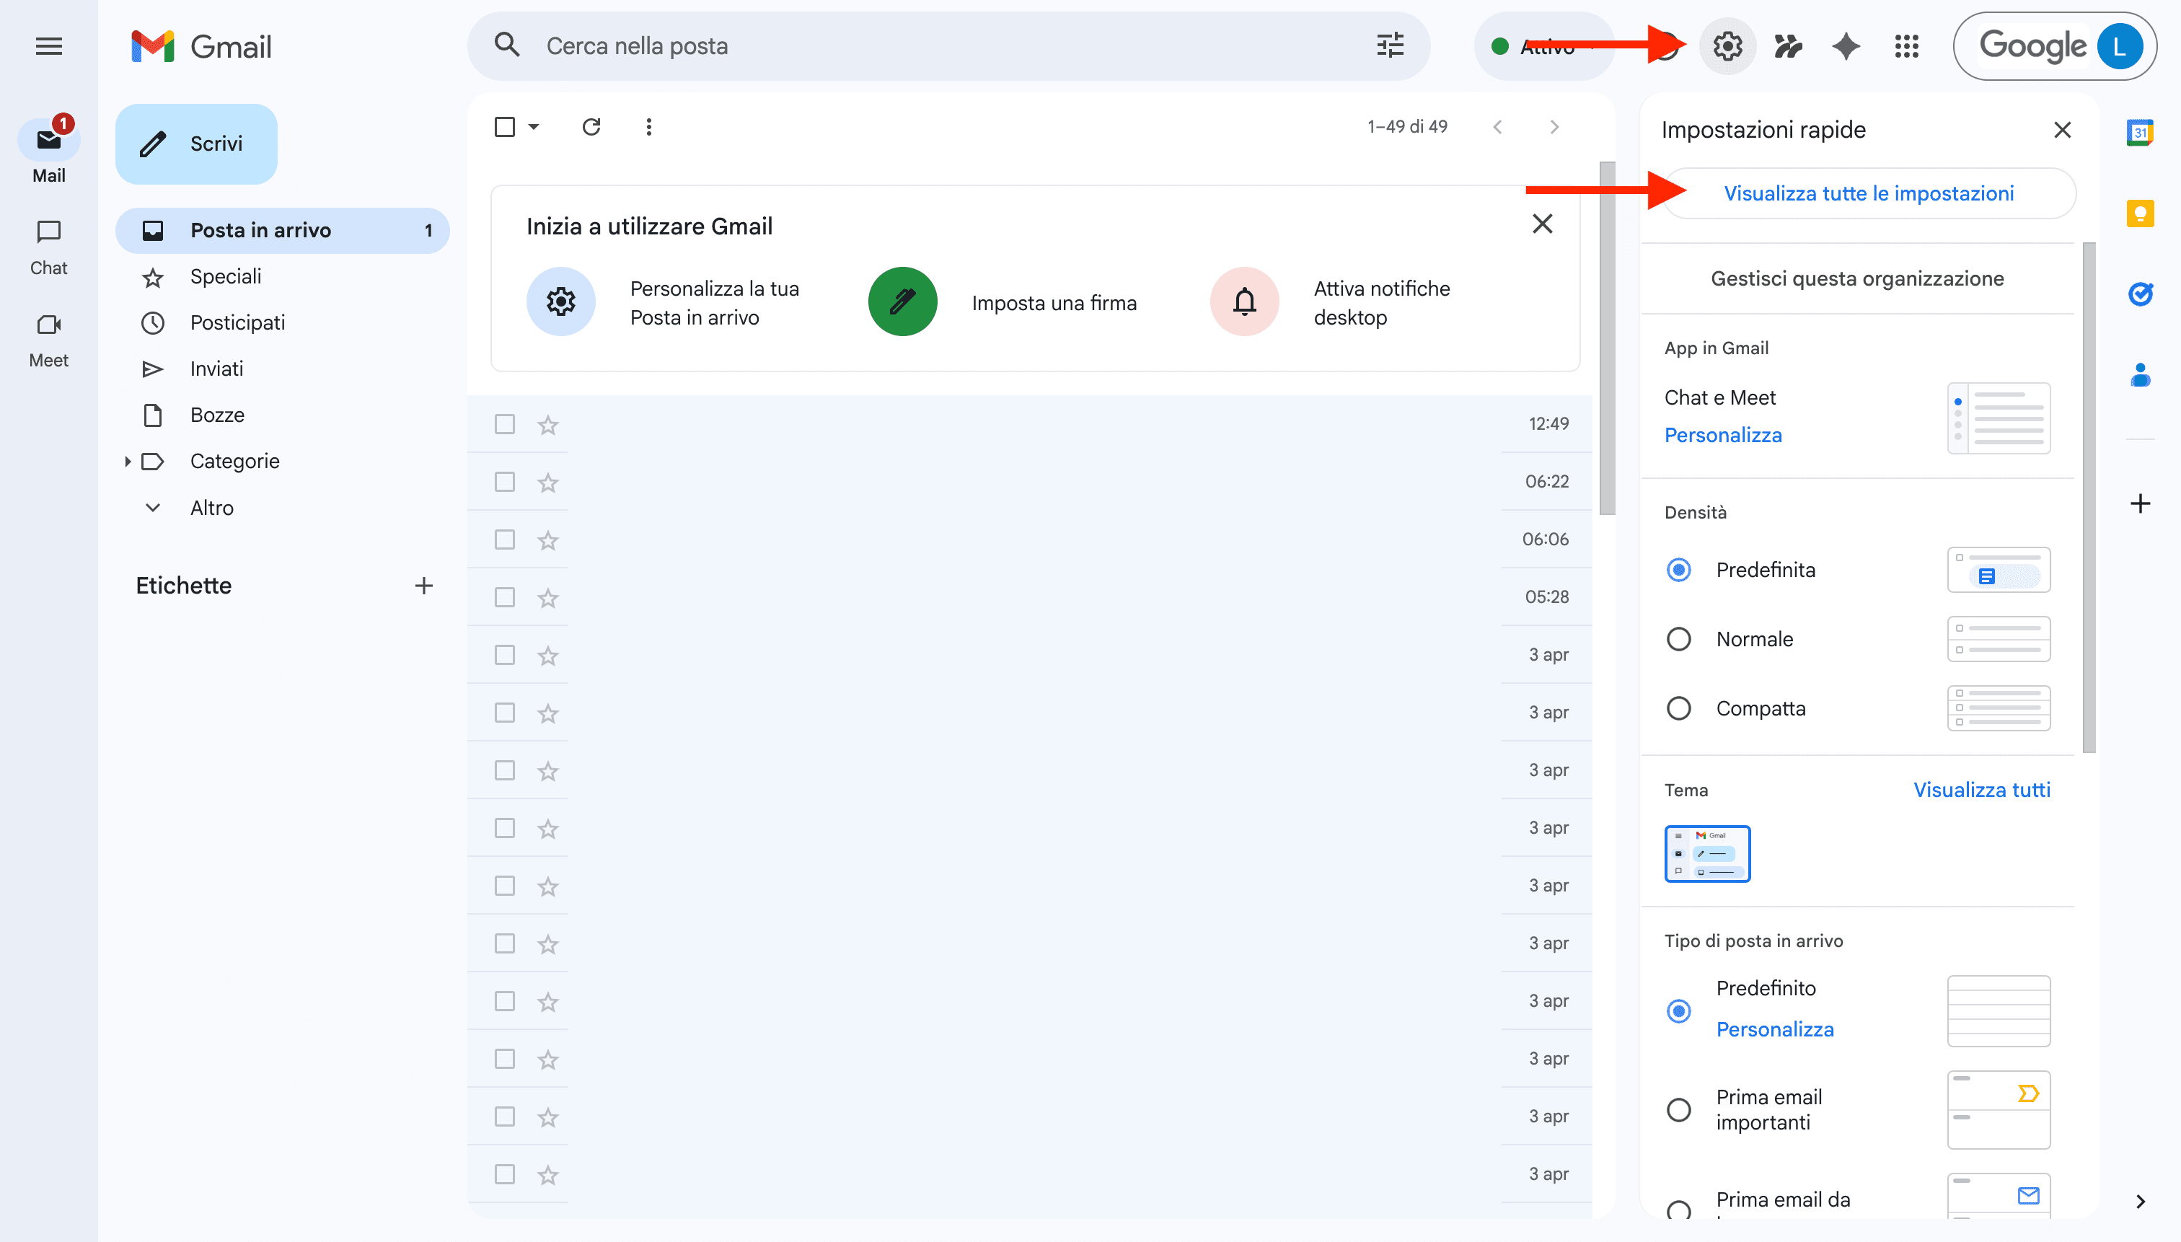Viewport: 2181px width, 1242px height.
Task: Open the Google apps grid
Action: 1905,46
